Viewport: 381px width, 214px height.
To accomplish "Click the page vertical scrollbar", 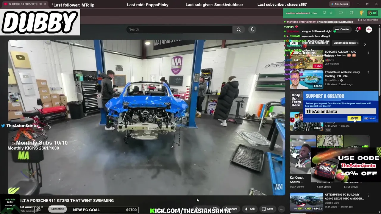I will click(x=379, y=61).
